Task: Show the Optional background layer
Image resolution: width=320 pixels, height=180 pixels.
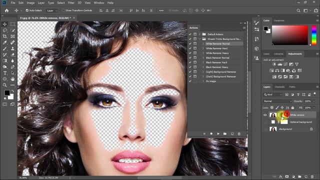Action: [265, 122]
